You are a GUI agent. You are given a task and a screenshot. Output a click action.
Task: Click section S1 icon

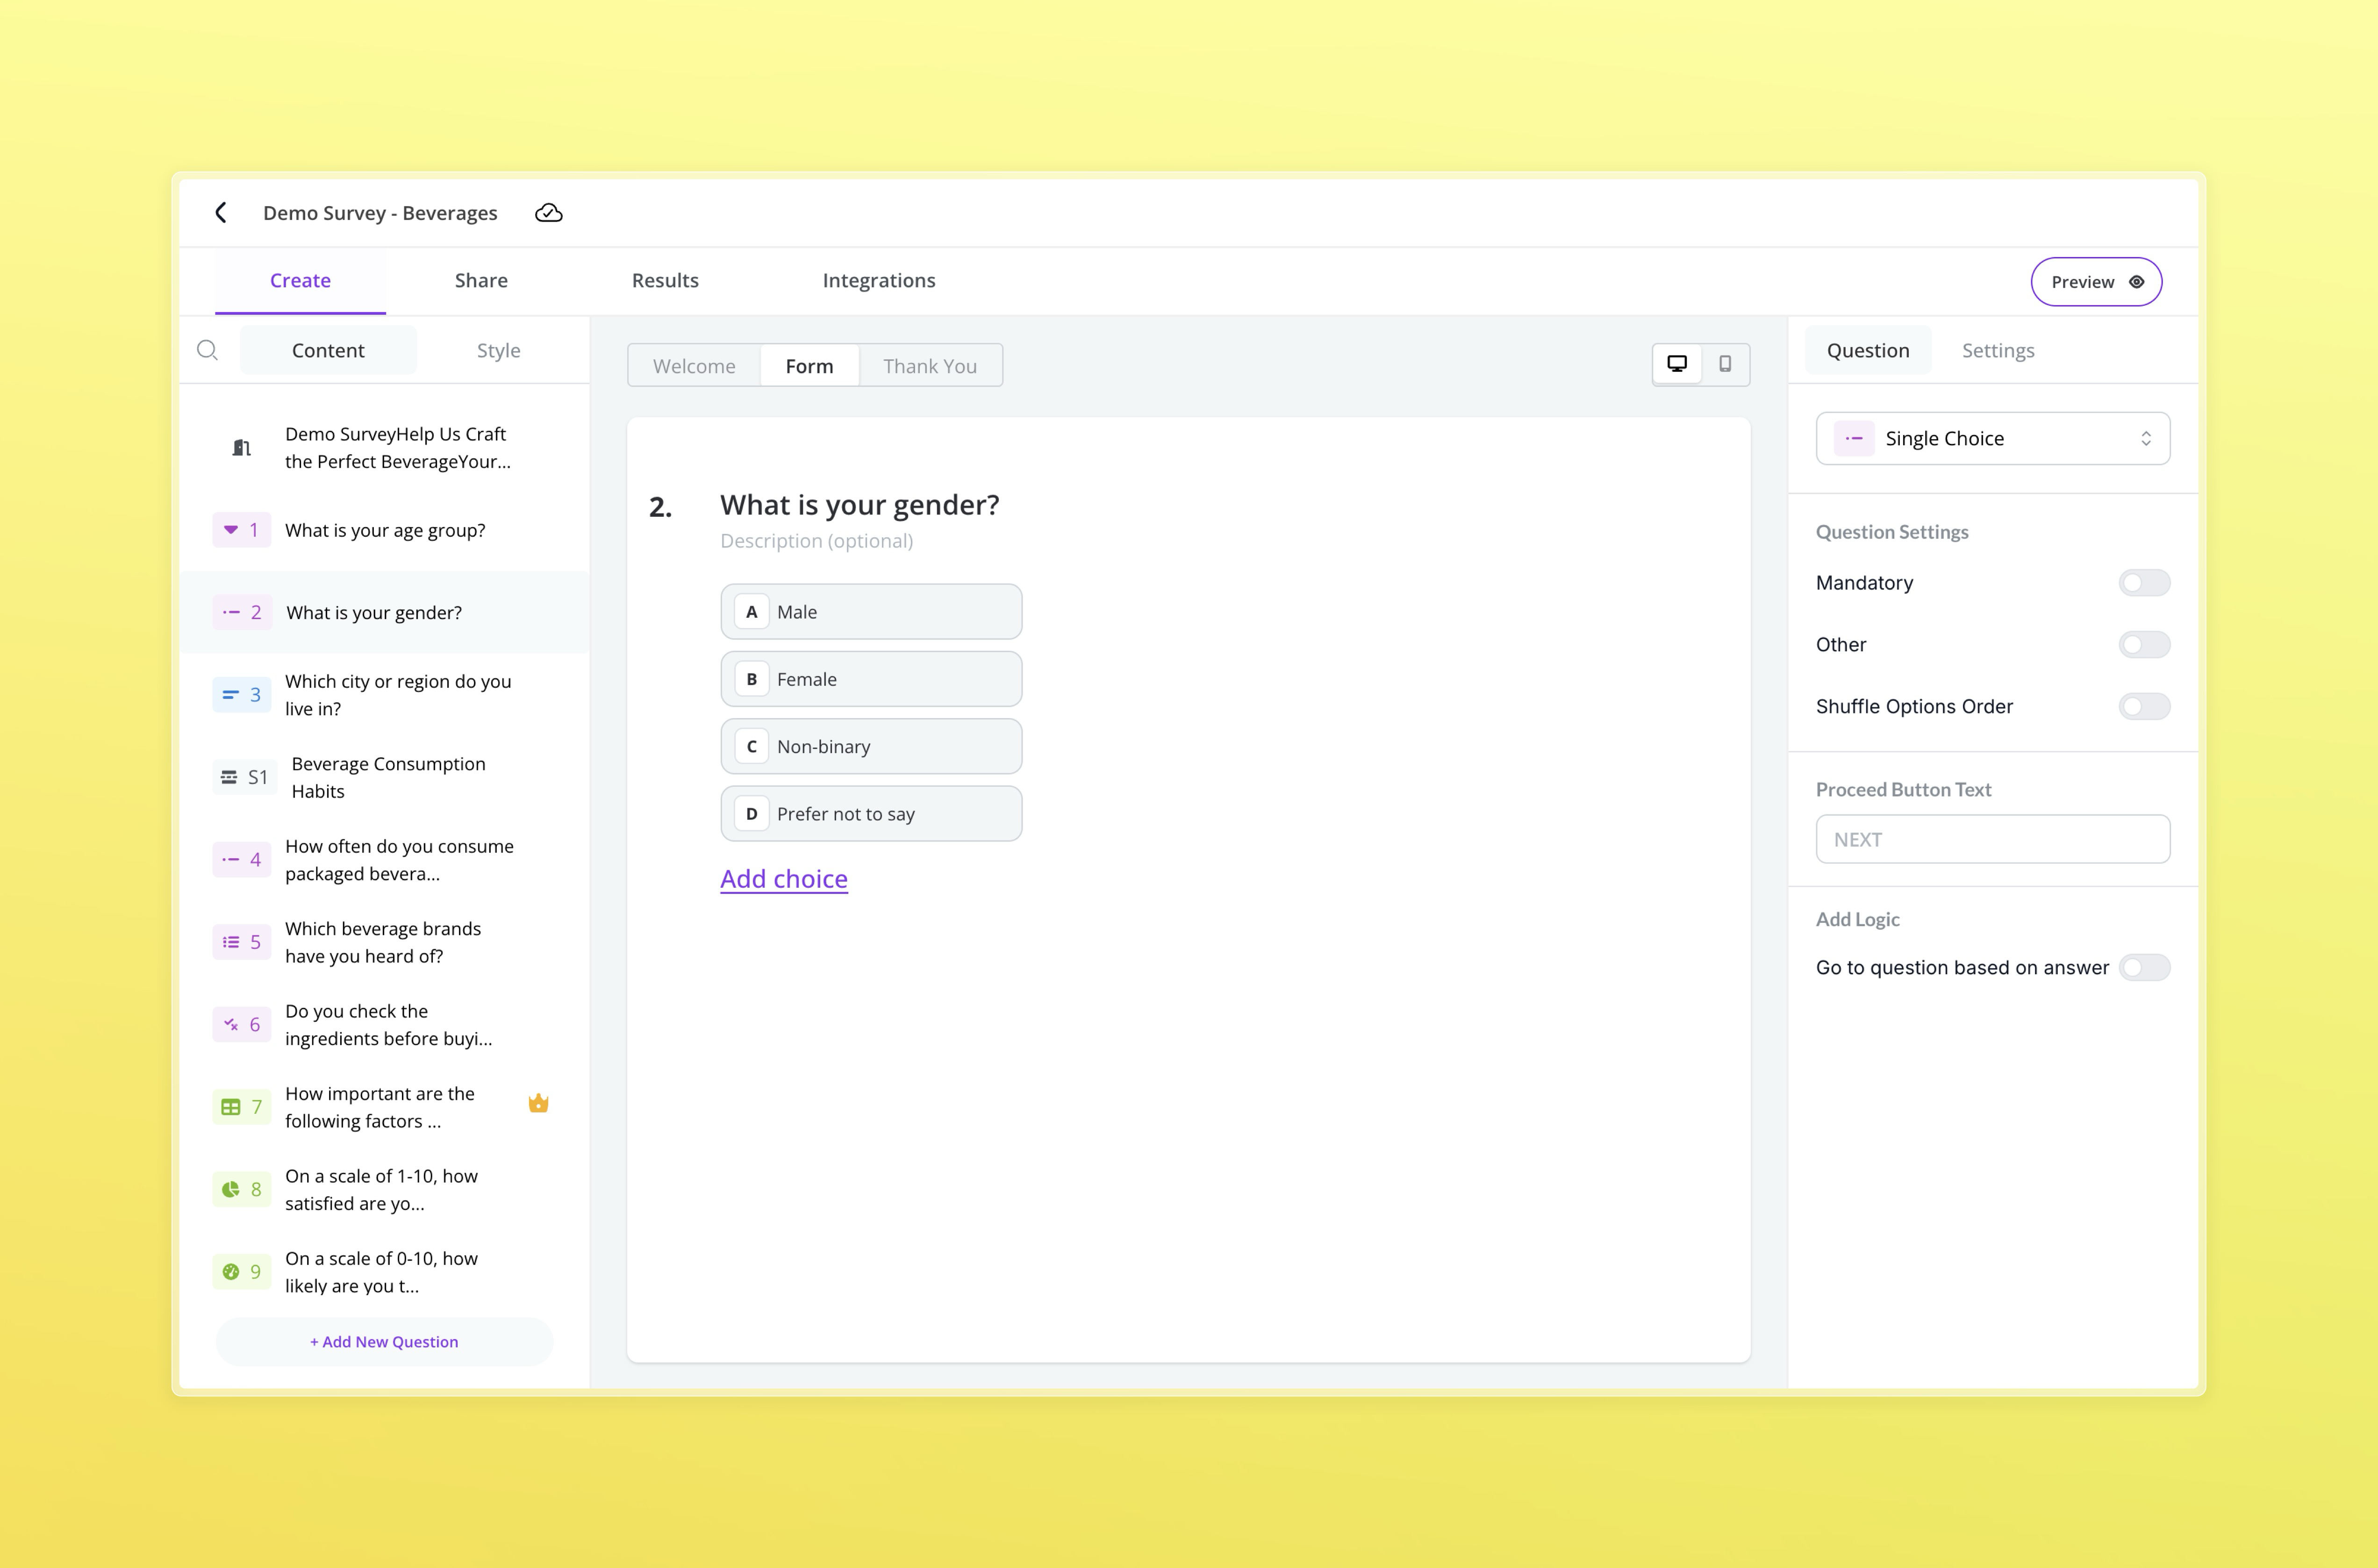point(229,777)
